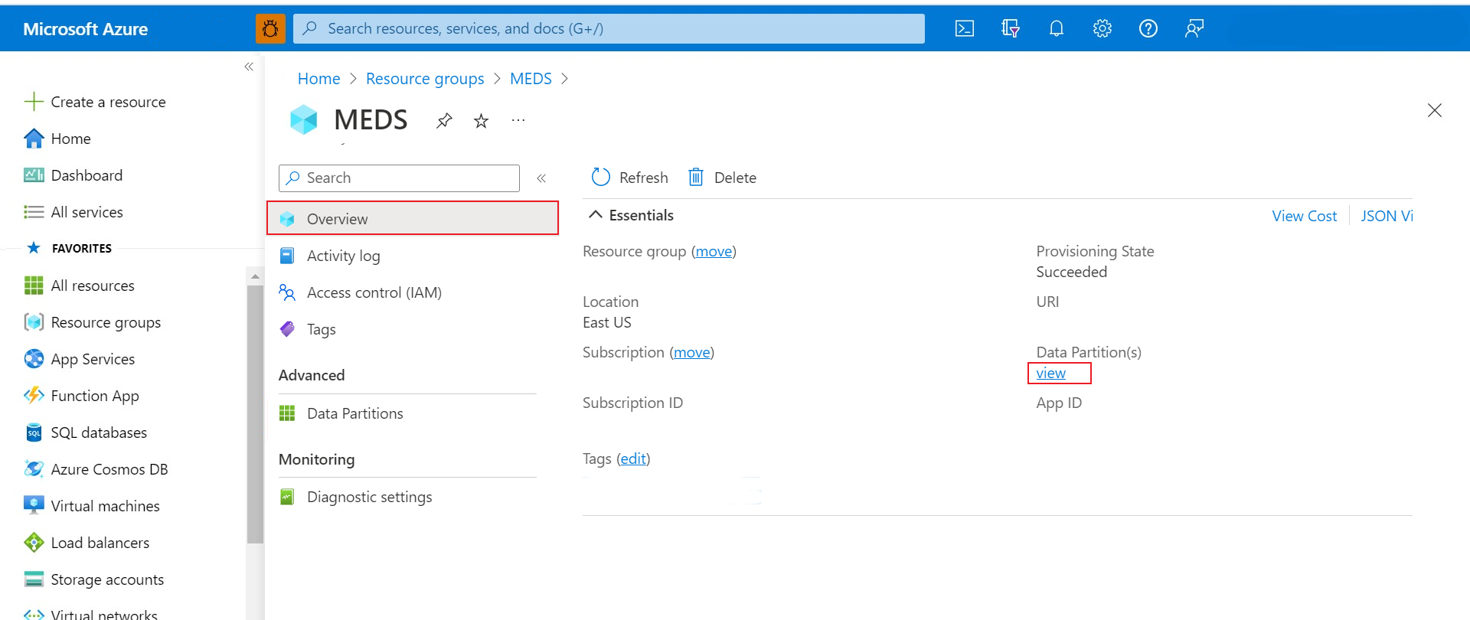The image size is (1470, 620).
Task: Click the Refresh button label
Action: click(x=643, y=178)
